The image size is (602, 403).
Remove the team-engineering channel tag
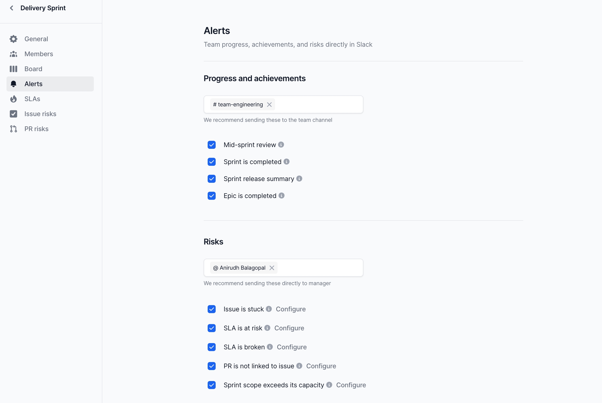click(x=269, y=105)
